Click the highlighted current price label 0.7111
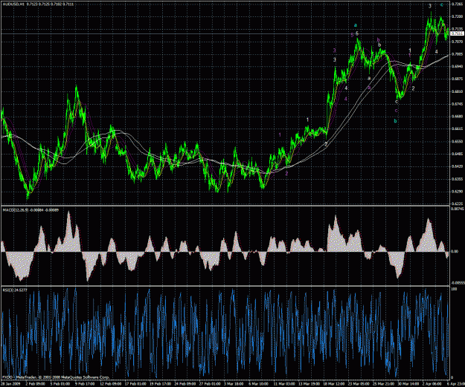The image size is (465, 387). pos(457,33)
